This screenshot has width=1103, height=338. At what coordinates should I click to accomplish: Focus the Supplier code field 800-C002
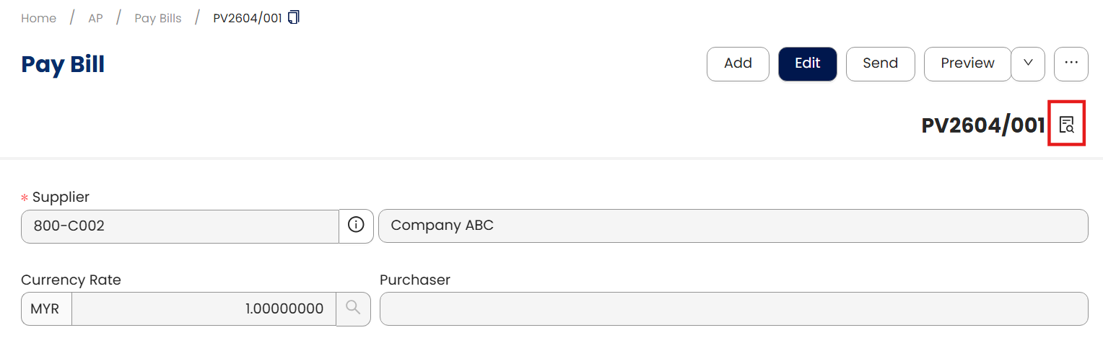[x=180, y=226]
